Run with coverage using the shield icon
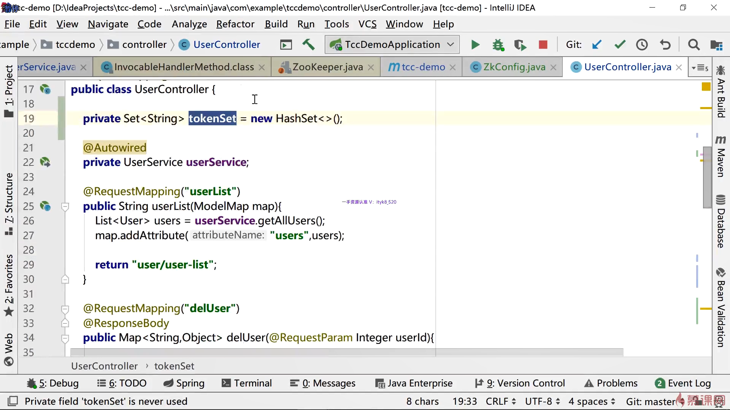The image size is (730, 410). (x=520, y=45)
